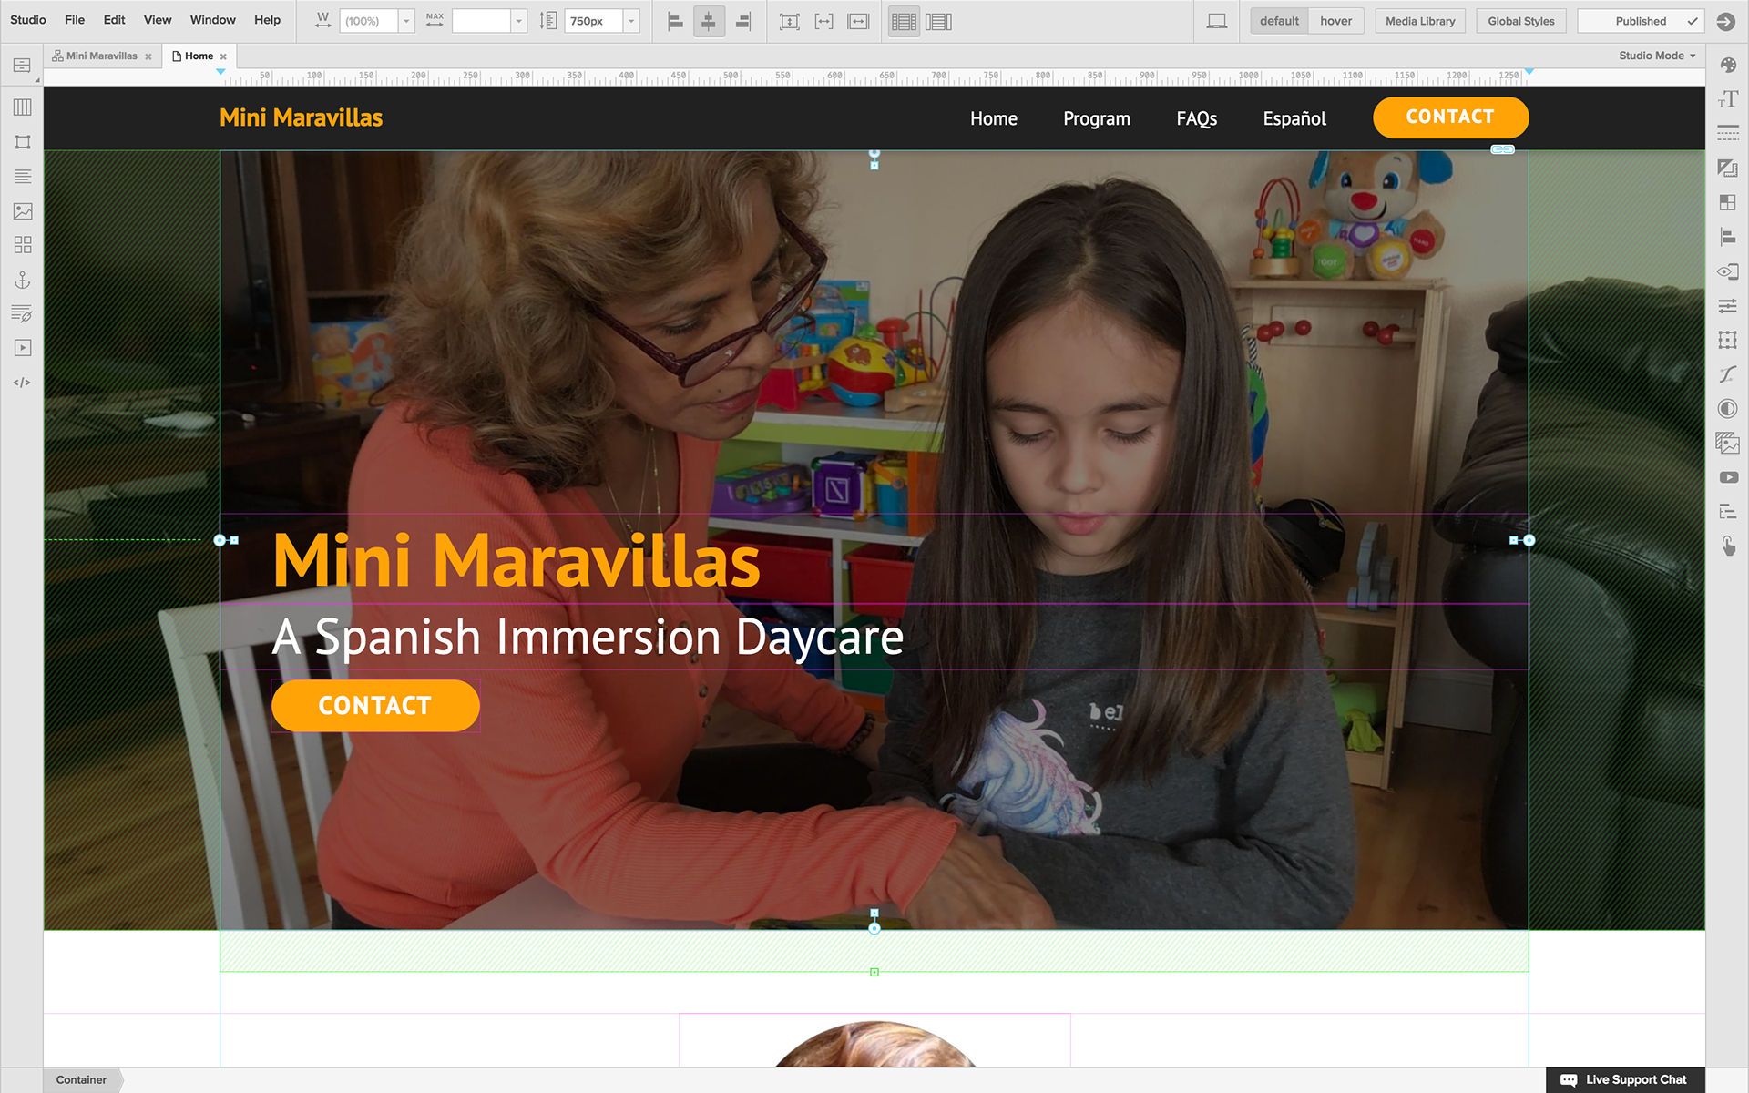Click the laptop device preview icon

click(1216, 21)
